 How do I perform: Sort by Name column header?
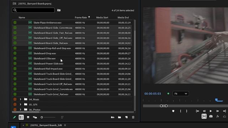click(x=22, y=17)
